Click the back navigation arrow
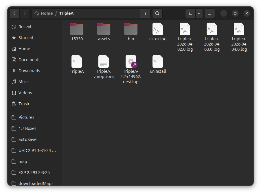 tap(14, 13)
